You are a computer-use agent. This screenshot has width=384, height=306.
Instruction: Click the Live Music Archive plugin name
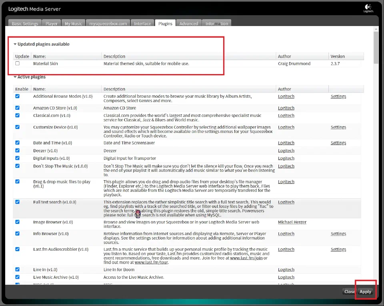(56, 277)
